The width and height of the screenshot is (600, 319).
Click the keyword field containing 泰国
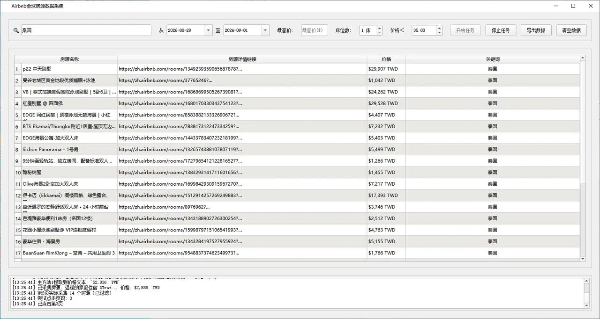[86, 30]
